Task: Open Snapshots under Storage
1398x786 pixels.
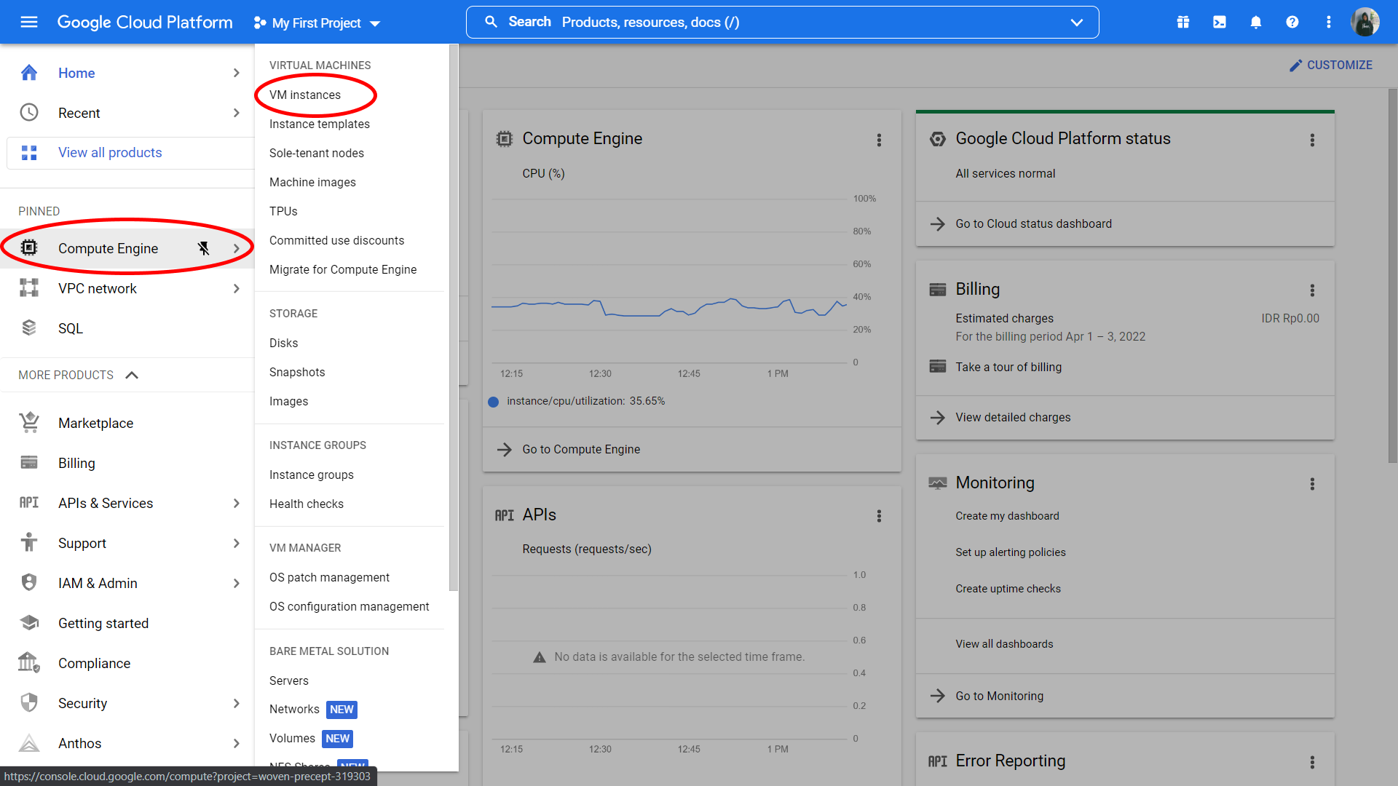Action: [296, 372]
